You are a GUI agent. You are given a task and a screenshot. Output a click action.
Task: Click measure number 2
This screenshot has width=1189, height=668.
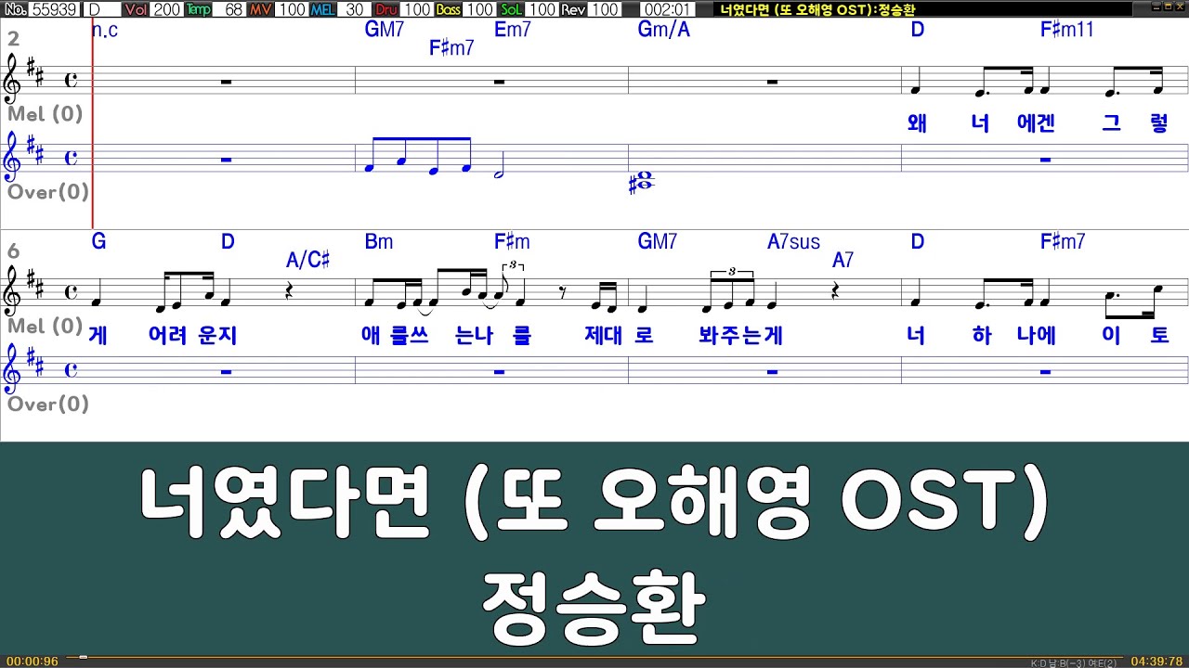pyautogui.click(x=13, y=39)
